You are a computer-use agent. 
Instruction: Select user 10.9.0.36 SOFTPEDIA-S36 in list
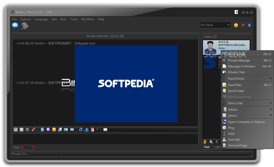[x=226, y=48]
